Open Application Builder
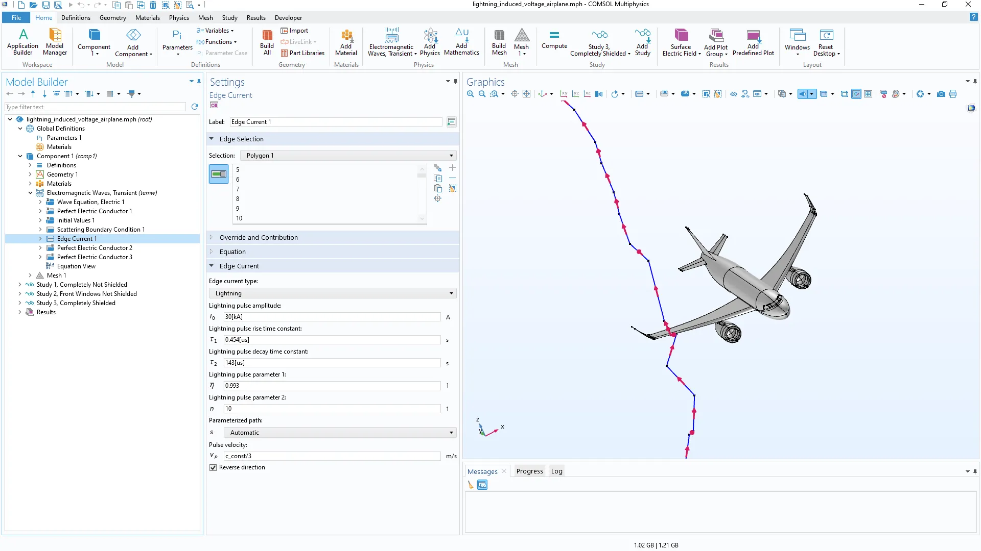The width and height of the screenshot is (981, 551). point(22,41)
